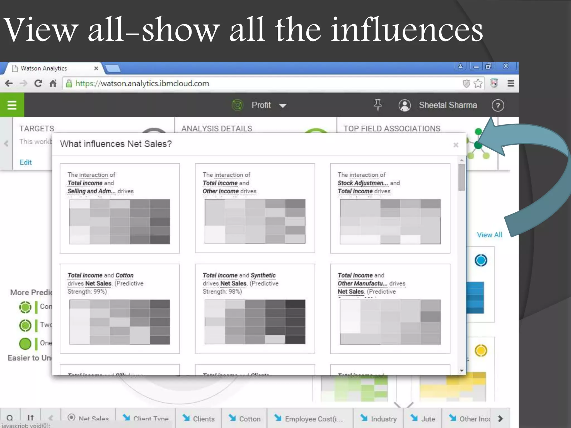Click dialog scrollbar down arrow
The height and width of the screenshot is (428, 571).
[462, 371]
